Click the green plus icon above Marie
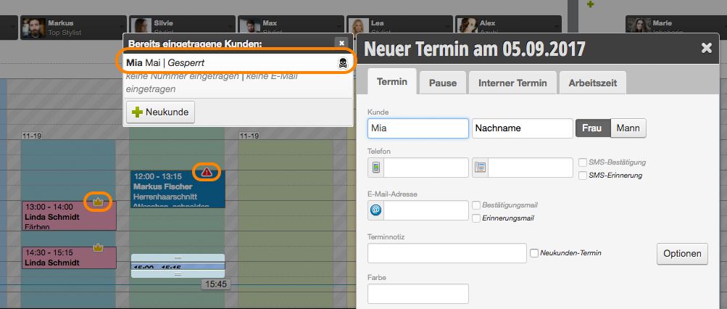Viewport: 727px width, 309px height. tap(590, 4)
